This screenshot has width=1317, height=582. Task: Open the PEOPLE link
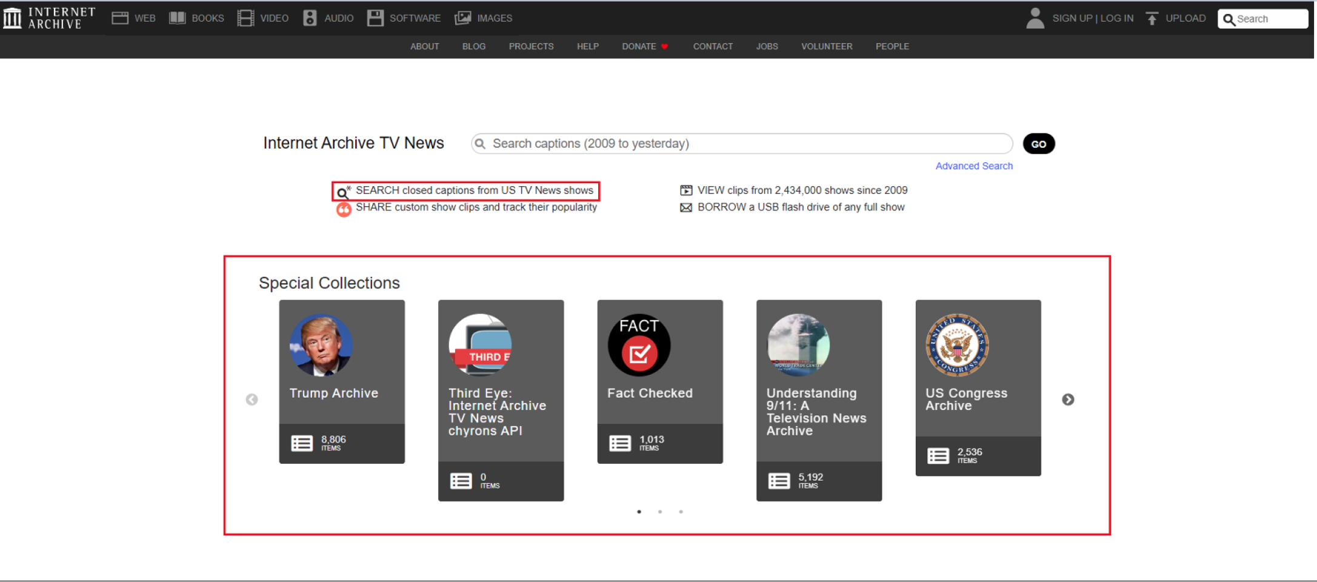892,47
